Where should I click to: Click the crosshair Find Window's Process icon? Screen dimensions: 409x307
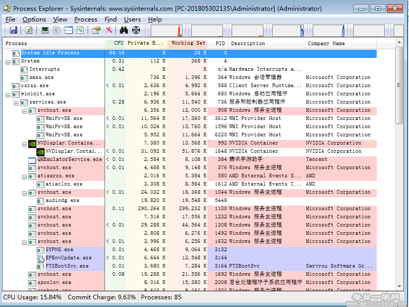pos(136,30)
